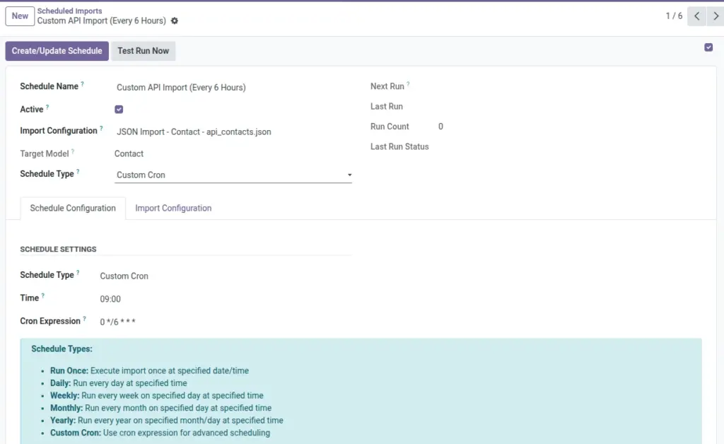
Task: Show help tooltip for Target Model
Action: point(73,151)
